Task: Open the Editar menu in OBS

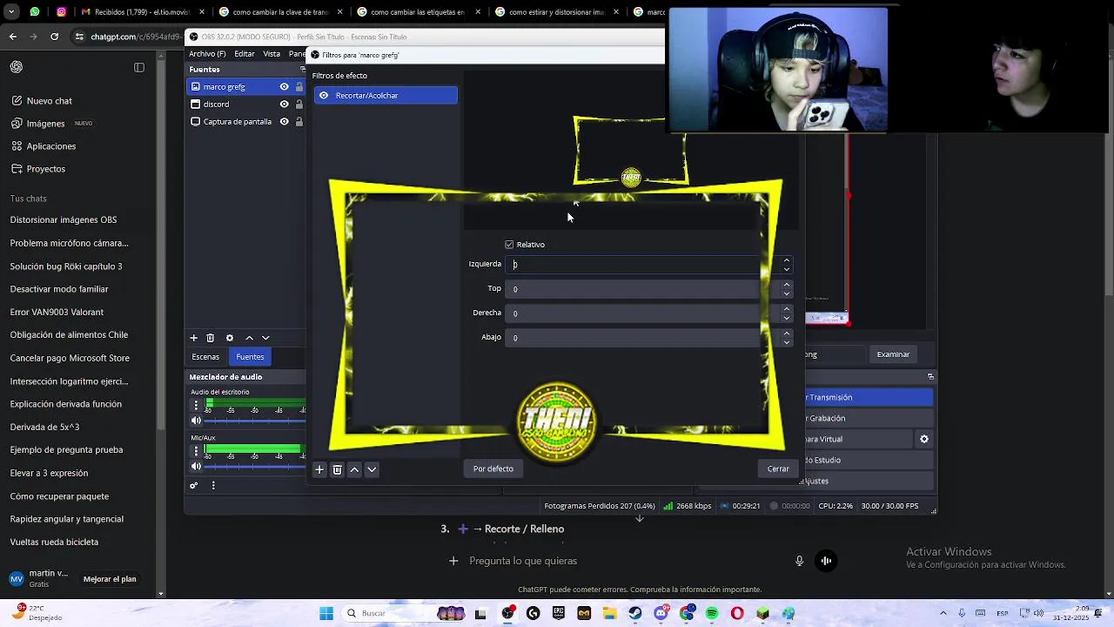Action: pos(245,54)
